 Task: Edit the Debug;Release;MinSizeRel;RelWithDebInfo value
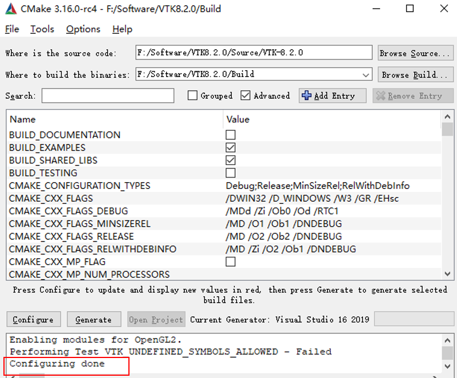(x=318, y=186)
